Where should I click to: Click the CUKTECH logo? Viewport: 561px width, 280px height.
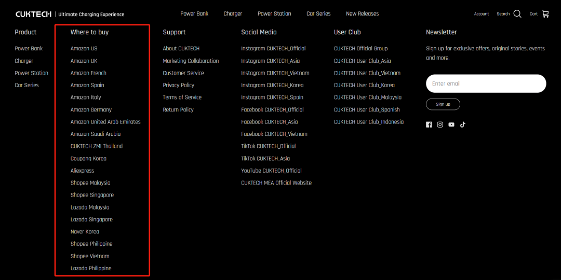coord(33,14)
